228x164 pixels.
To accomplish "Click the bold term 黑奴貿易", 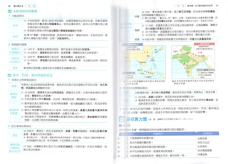I will (x=92, y=117).
